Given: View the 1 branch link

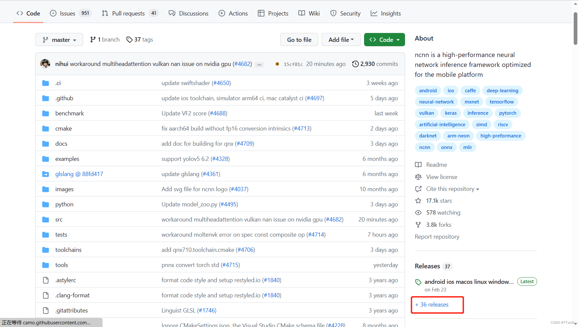Looking at the screenshot, I should click(105, 40).
